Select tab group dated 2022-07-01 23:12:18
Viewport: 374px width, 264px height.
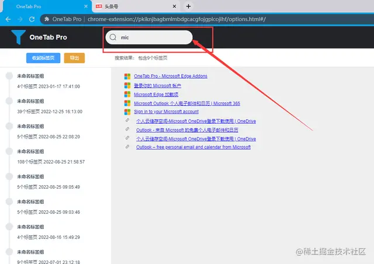[x=49, y=256]
